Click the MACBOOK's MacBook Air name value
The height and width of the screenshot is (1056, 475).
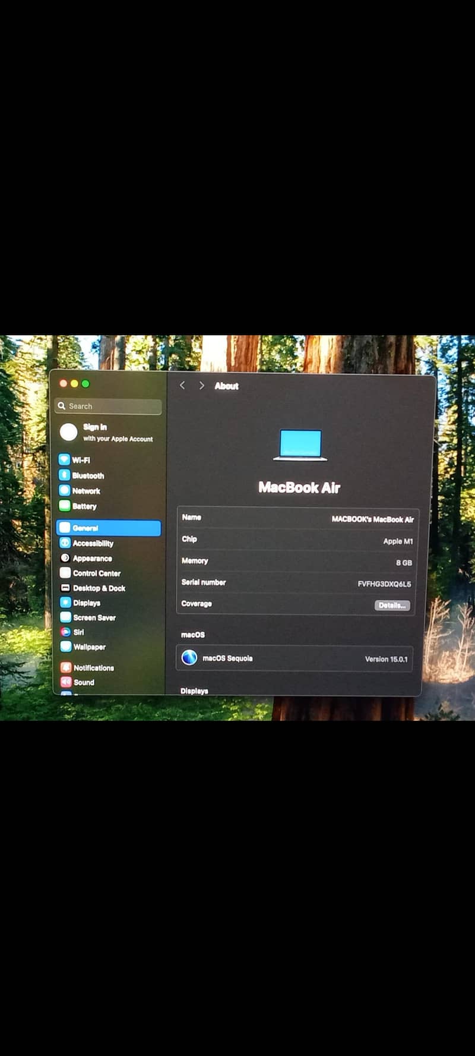(373, 519)
